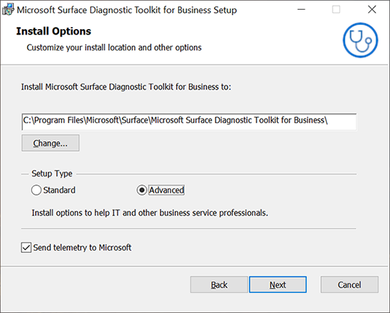Minimize the setup window

point(301,10)
